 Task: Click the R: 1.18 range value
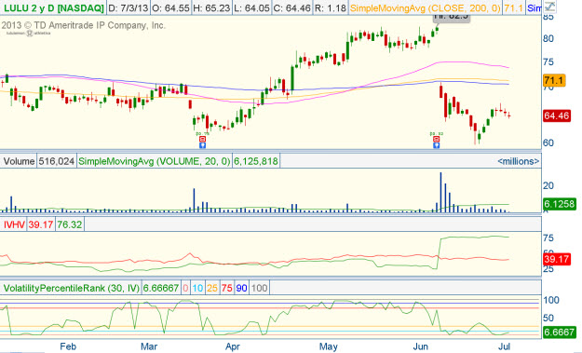point(330,7)
